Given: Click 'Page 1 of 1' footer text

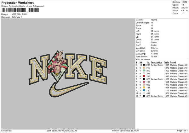Looking at the screenshot, I should 182,130.
